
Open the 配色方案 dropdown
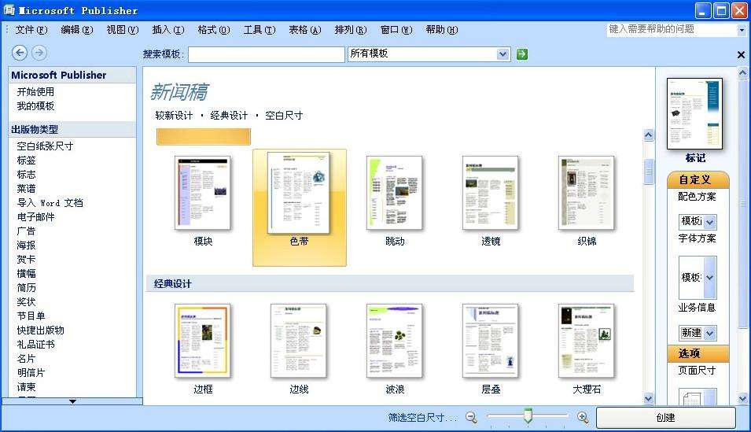(710, 222)
